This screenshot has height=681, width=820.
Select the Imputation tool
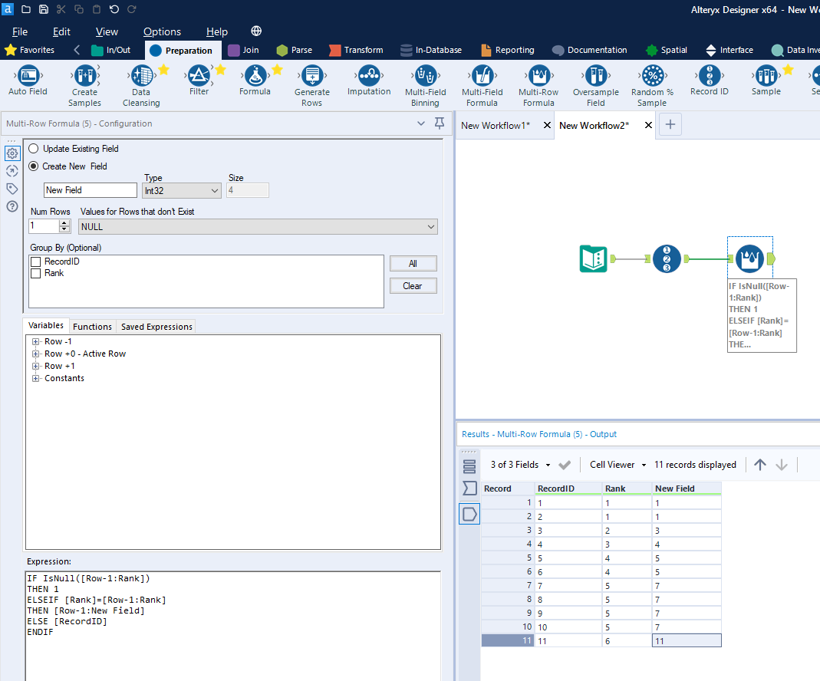tap(369, 80)
